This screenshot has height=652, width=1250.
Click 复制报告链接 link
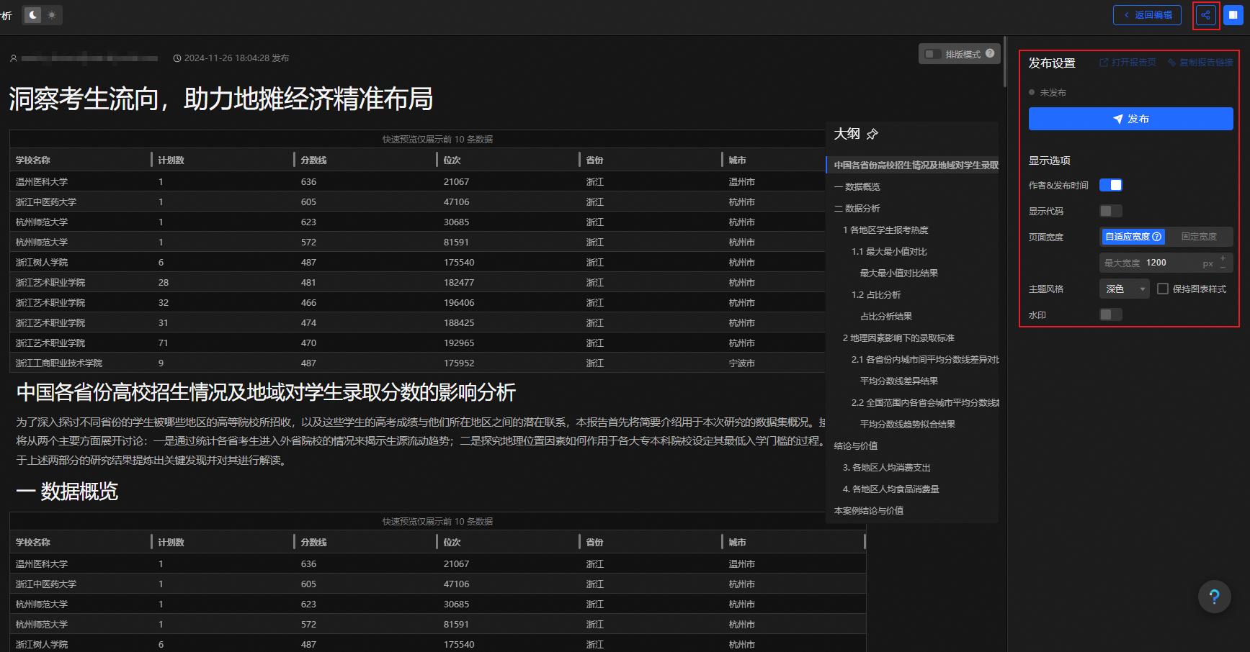click(x=1200, y=63)
